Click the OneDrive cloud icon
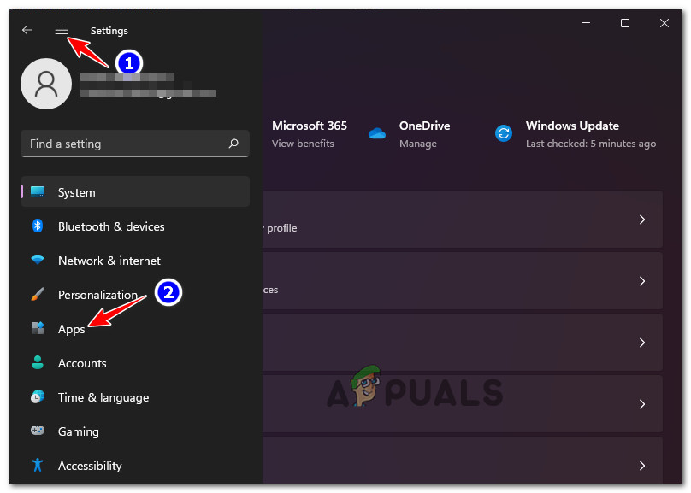 pyautogui.click(x=377, y=133)
